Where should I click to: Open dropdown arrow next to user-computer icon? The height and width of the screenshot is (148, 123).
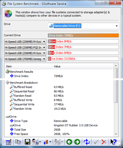click(x=40, y=142)
